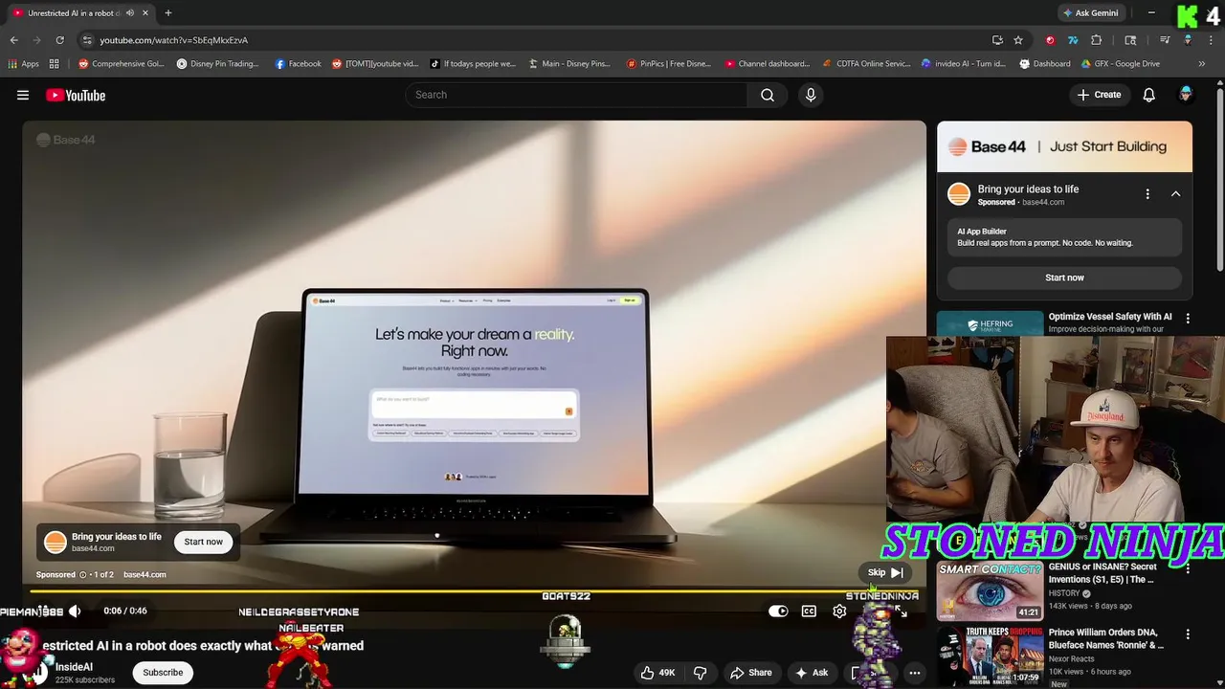This screenshot has width=1225, height=689.
Task: Open browser extensions puzzle icon
Action: (1097, 40)
